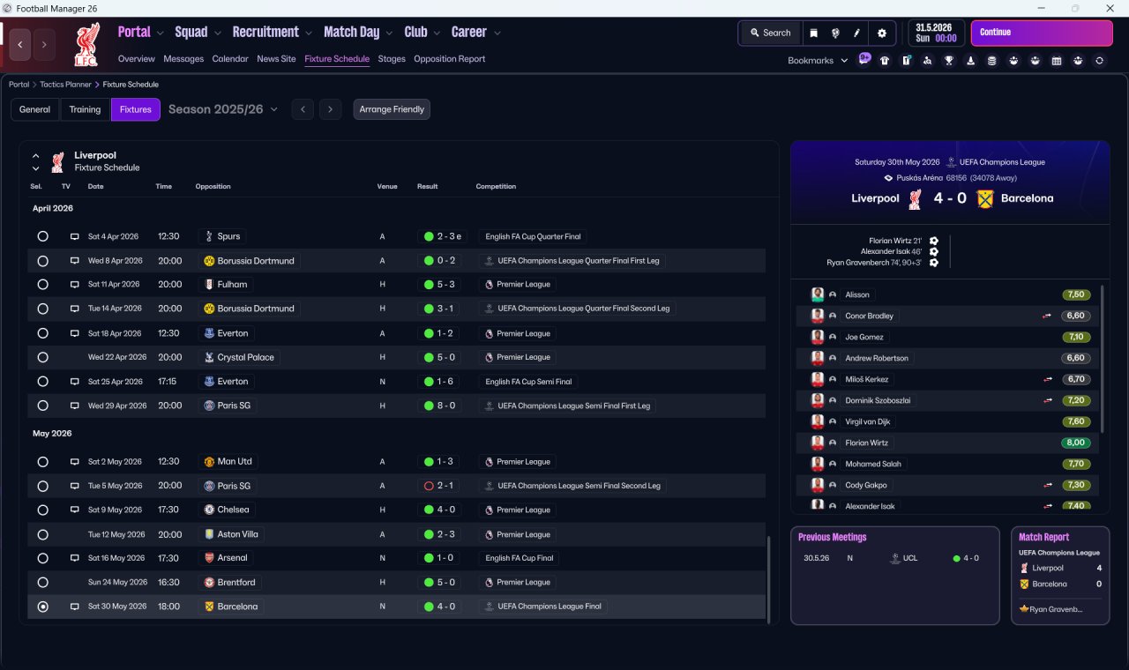1129x670 pixels.
Task: Switch to the Training tab
Action: coord(85,109)
